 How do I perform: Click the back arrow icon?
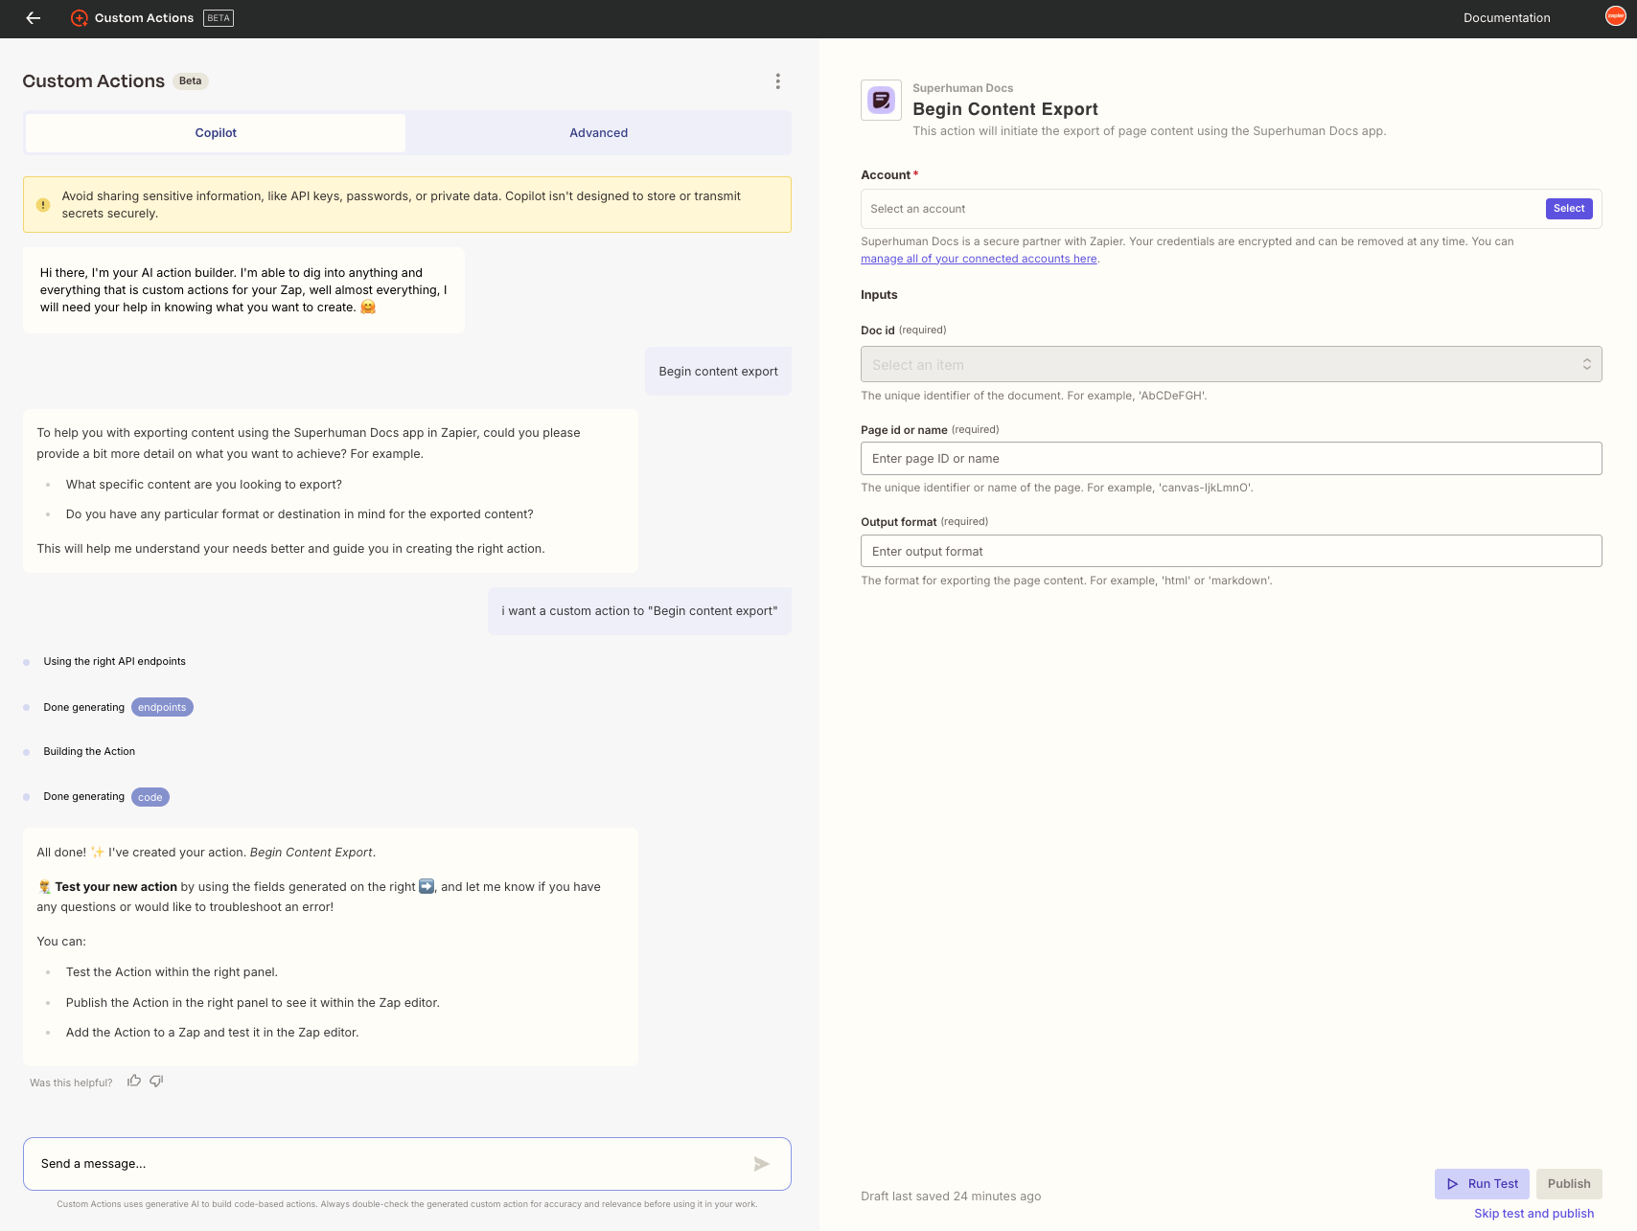click(x=34, y=18)
